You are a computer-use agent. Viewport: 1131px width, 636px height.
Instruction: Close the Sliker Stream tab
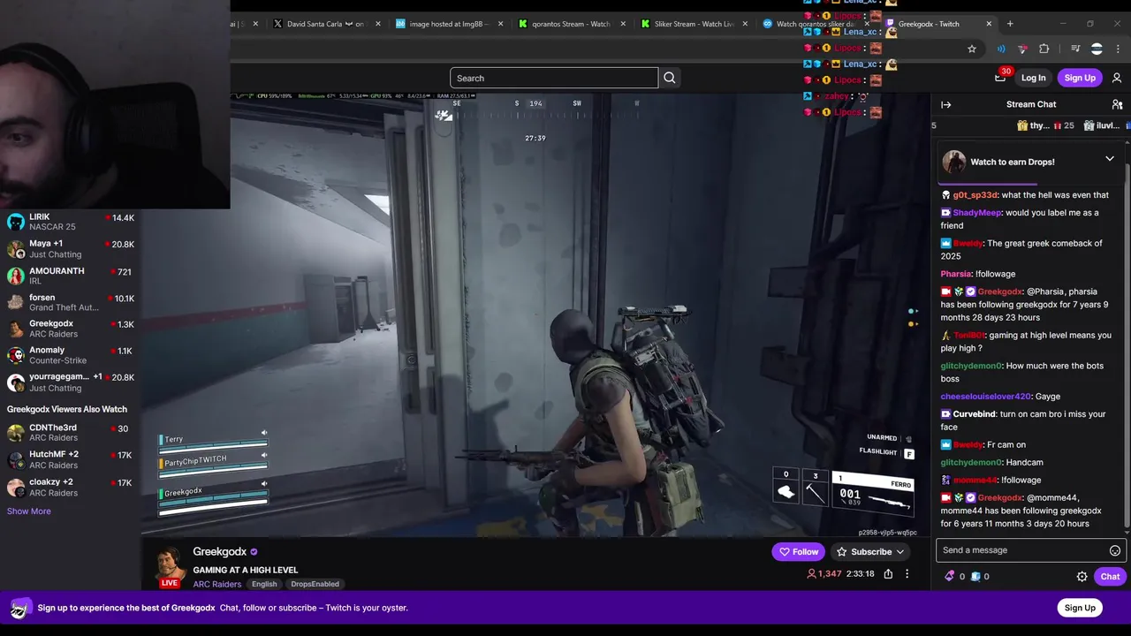pyautogui.click(x=744, y=24)
